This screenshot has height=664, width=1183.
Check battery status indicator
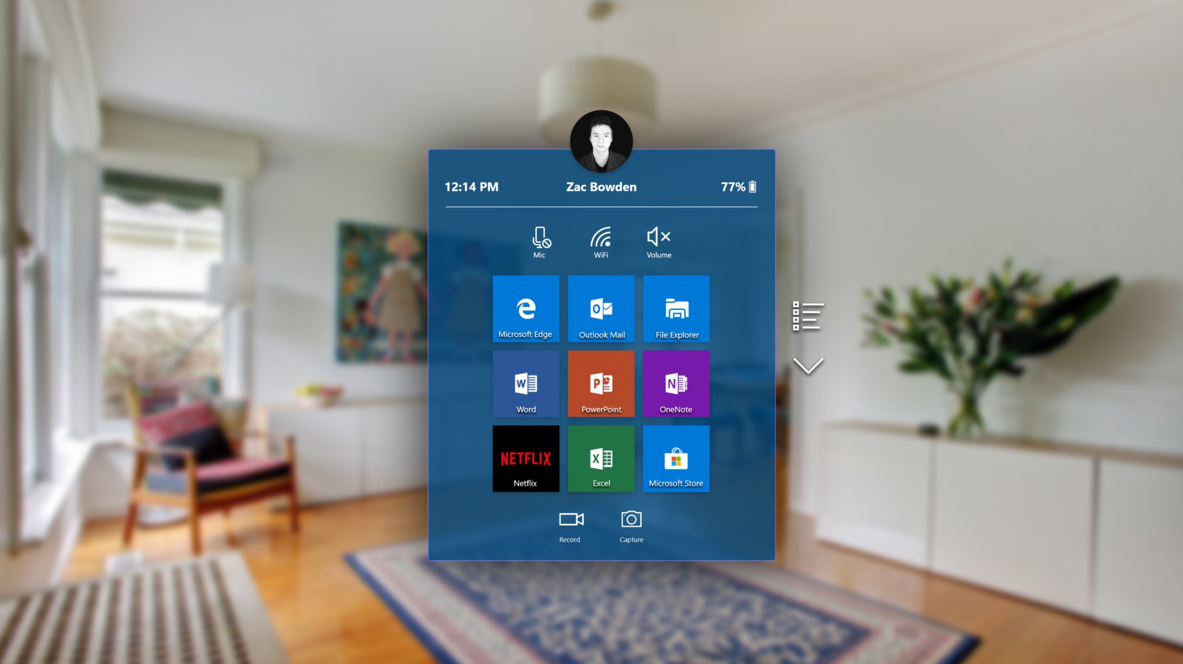(737, 187)
